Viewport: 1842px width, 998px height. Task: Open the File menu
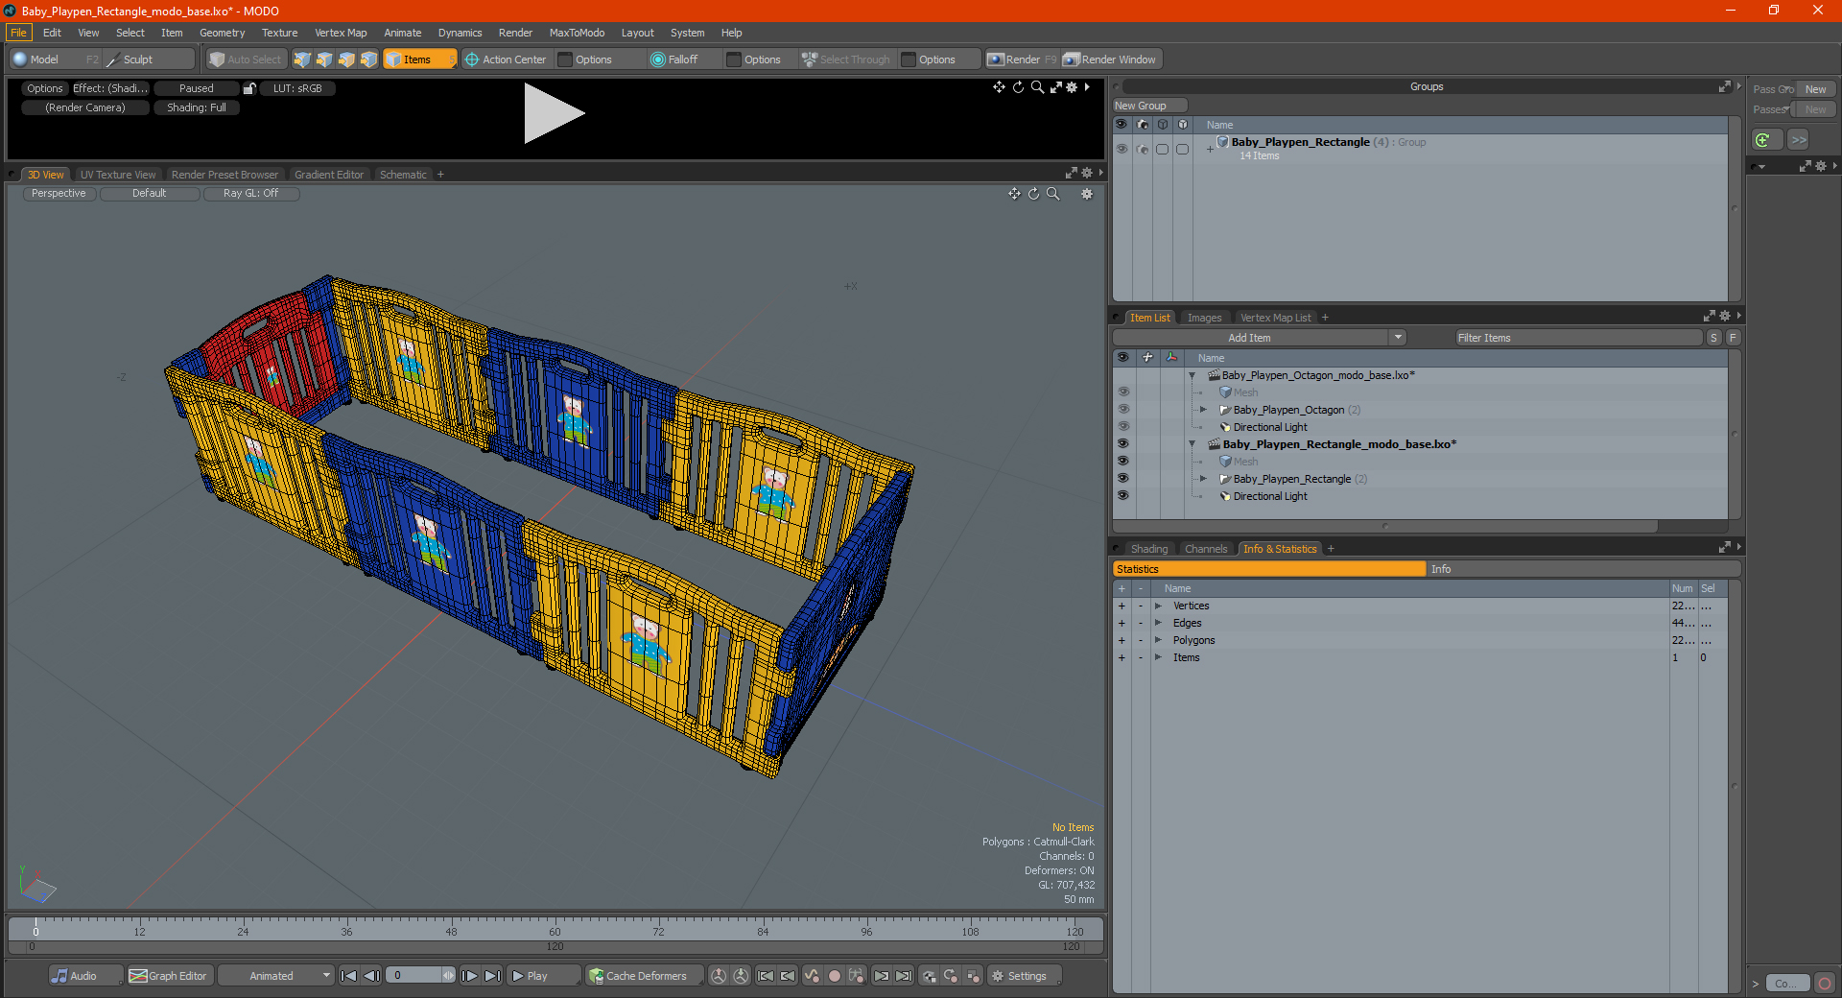point(18,33)
